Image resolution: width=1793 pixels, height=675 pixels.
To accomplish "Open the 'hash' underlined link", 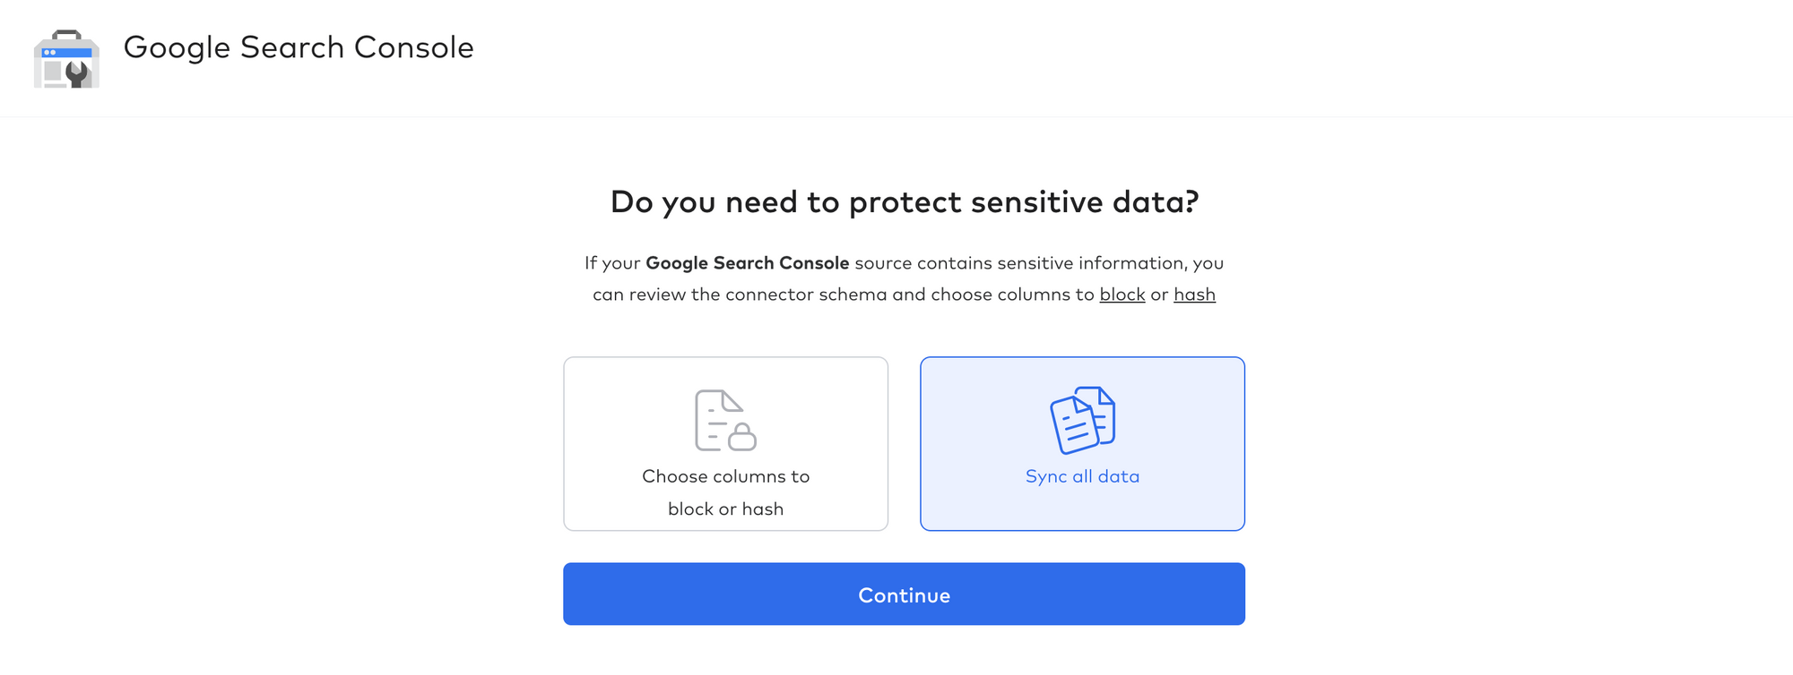I will pos(1194,295).
